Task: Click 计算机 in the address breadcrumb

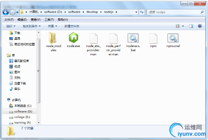Action: [x=34, y=12]
